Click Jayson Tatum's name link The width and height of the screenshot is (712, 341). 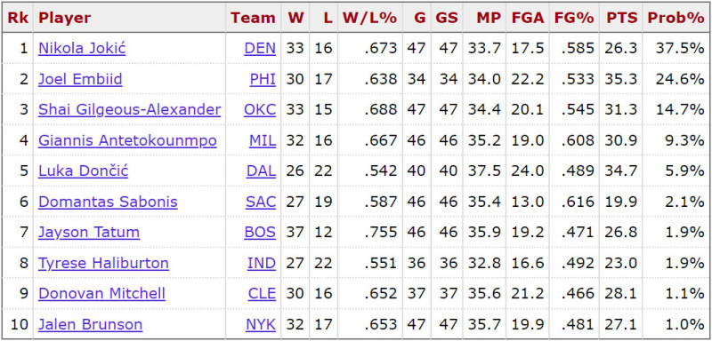click(x=88, y=233)
